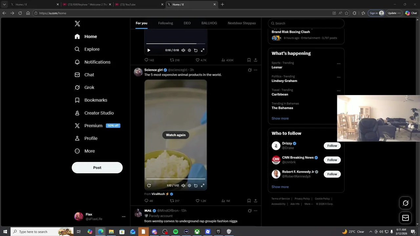The height and width of the screenshot is (236, 420).
Task: Switch to the BALLHOG tab
Action: (209, 23)
